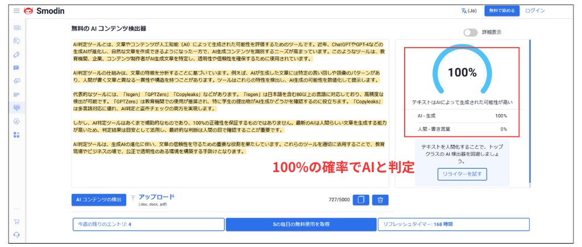Open the sidebar circular badge icon

(x=16, y=122)
